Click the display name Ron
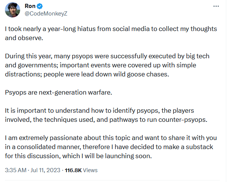 [x=30, y=6]
